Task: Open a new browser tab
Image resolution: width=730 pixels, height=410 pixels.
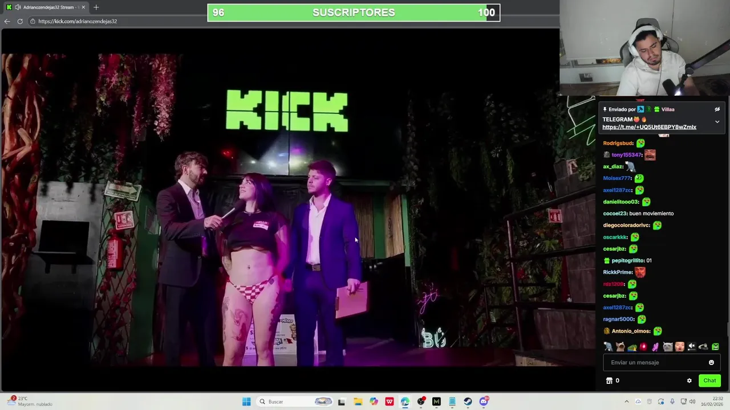Action: [x=96, y=7]
